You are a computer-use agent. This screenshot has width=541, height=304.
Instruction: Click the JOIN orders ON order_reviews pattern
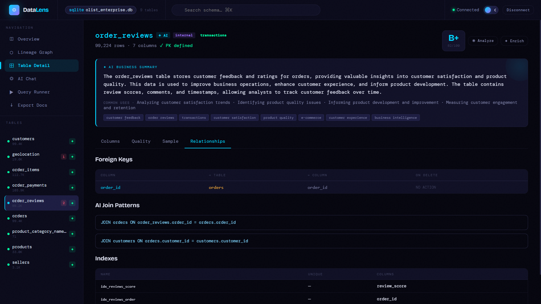(311, 222)
